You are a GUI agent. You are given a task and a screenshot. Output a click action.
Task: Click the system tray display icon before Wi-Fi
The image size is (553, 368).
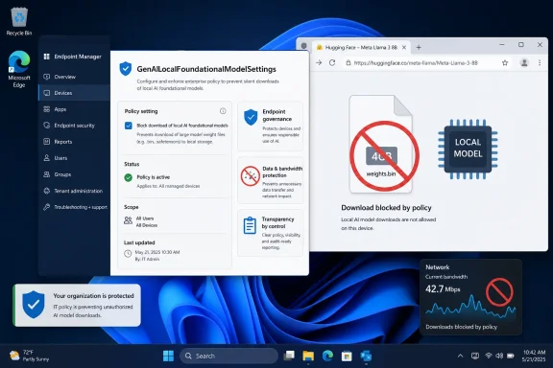pos(475,356)
